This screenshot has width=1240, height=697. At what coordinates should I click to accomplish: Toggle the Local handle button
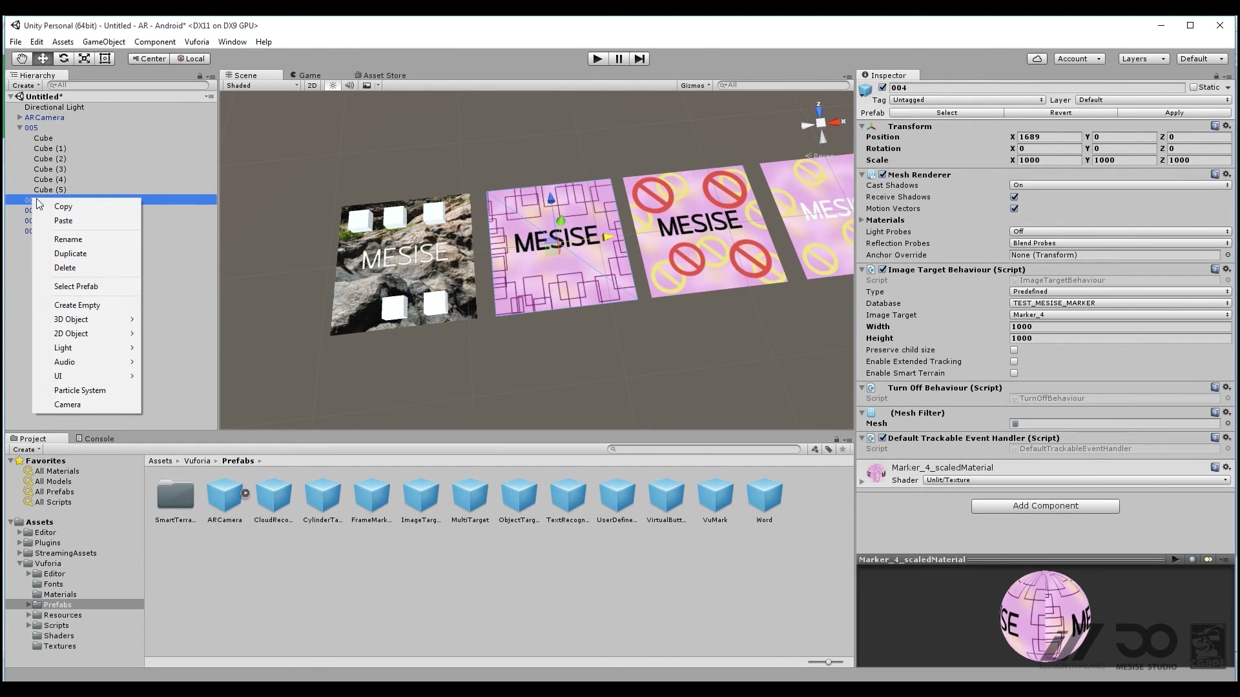point(191,59)
